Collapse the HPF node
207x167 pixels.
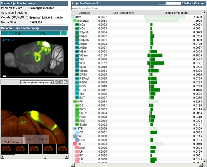(x=75, y=102)
